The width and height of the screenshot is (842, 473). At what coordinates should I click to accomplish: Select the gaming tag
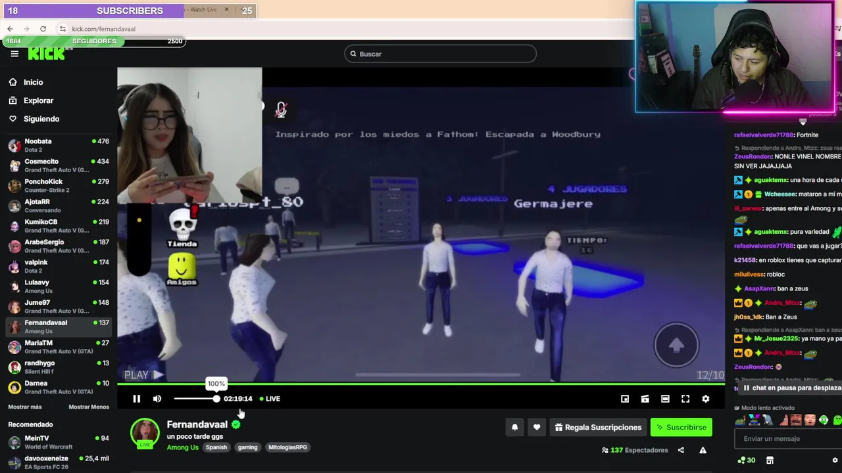click(247, 447)
